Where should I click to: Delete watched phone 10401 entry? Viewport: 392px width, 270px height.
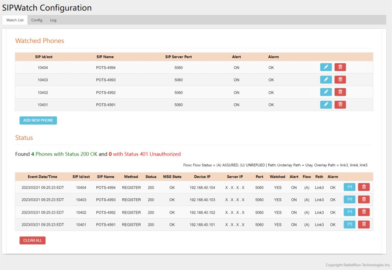(340, 104)
